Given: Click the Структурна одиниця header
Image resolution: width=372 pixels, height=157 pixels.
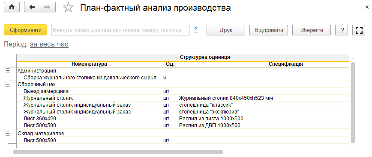Looking at the screenshot, I should [205, 57].
